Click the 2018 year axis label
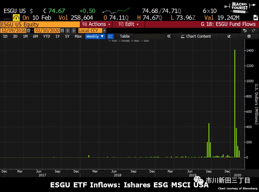 (117, 175)
